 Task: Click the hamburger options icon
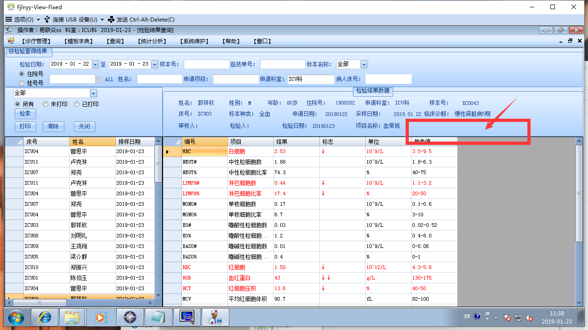[8, 20]
